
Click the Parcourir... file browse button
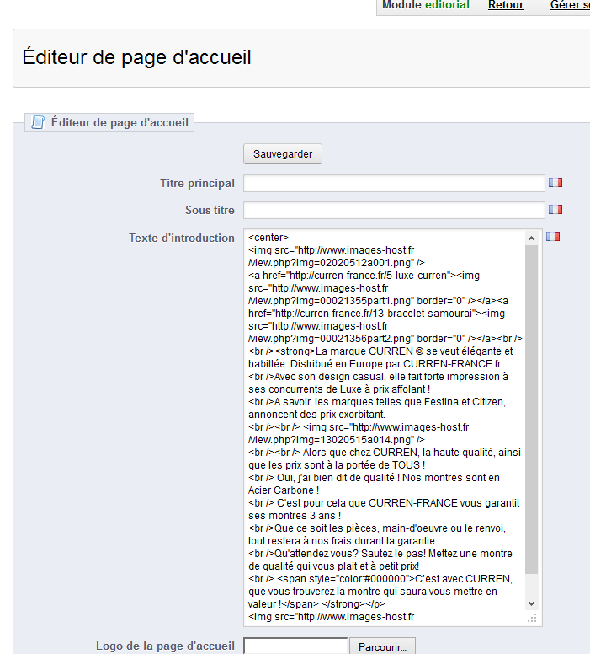click(x=382, y=646)
